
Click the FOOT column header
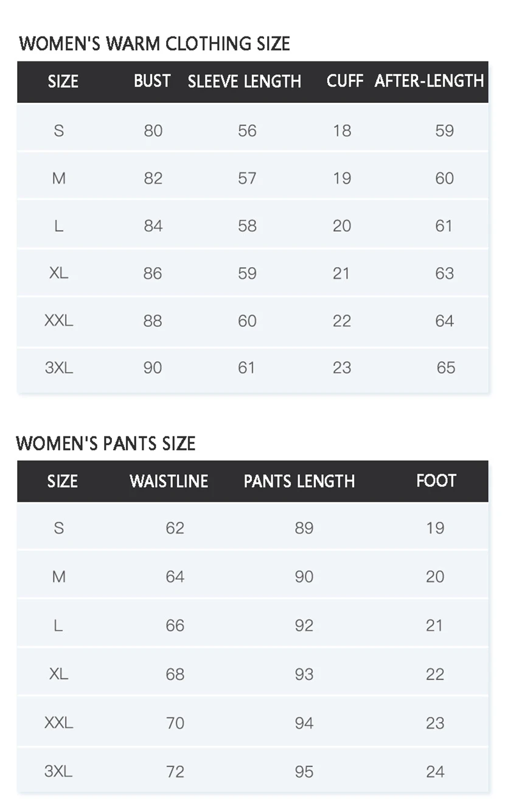pyautogui.click(x=436, y=480)
